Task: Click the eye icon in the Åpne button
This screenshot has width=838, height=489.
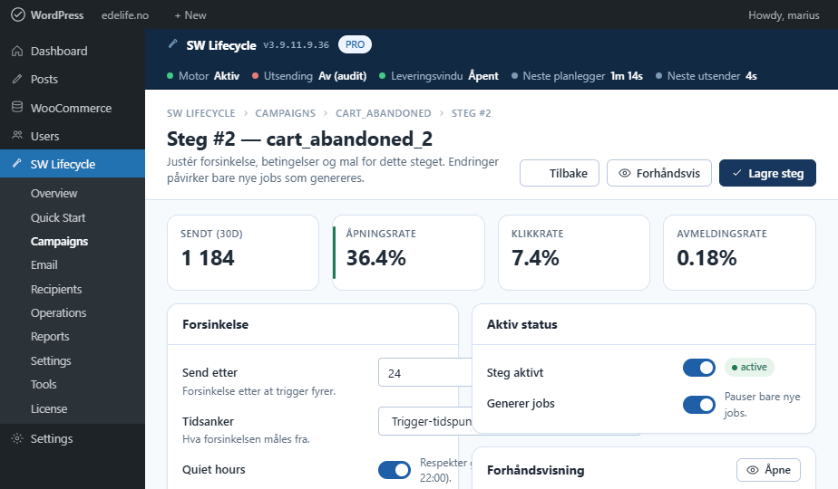Action: coord(753,470)
